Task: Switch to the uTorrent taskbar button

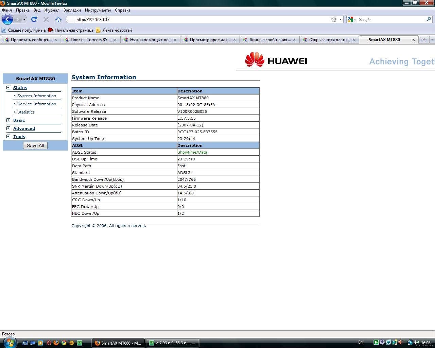Action: 173,343
